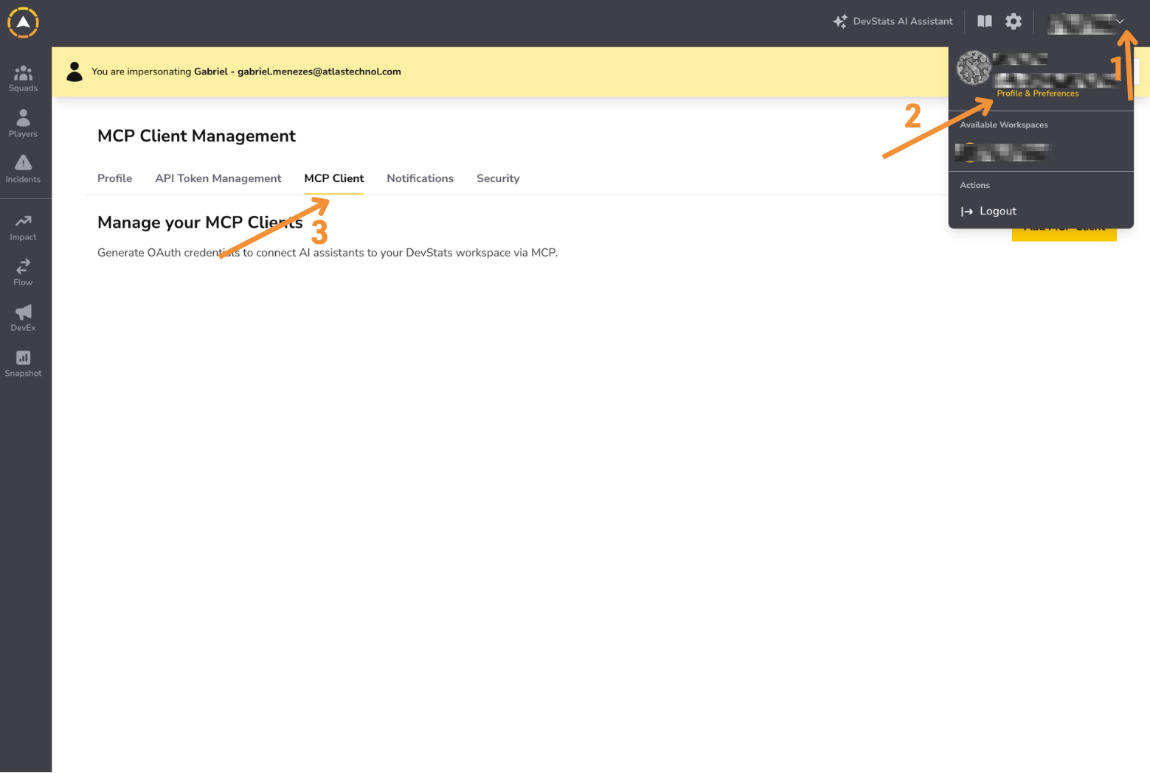1150x773 pixels.
Task: Switch to the Profile tab
Action: (115, 178)
